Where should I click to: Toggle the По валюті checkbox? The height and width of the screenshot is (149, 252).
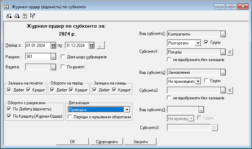click(63, 67)
